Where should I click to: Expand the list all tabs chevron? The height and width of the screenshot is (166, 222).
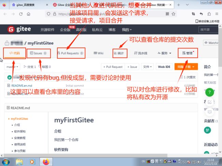[187, 5]
